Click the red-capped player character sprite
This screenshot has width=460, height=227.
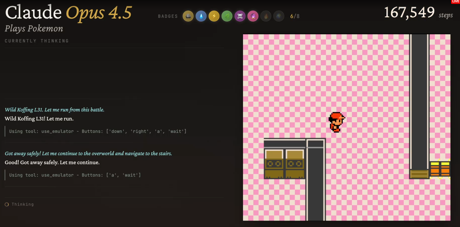pyautogui.click(x=337, y=122)
